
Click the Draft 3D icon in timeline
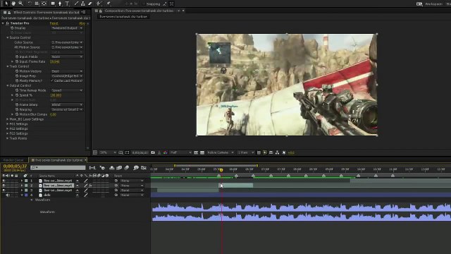tap(102, 168)
